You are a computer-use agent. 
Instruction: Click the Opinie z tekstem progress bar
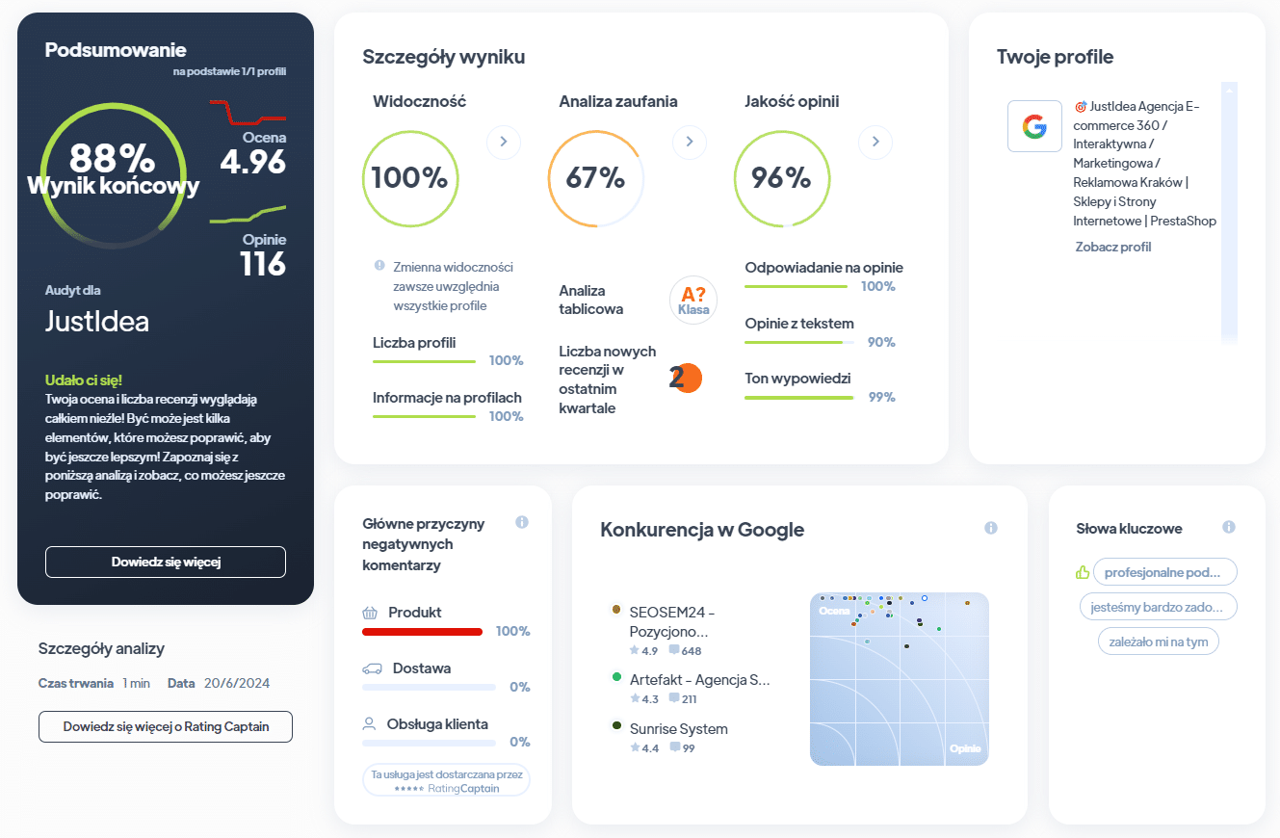click(799, 342)
